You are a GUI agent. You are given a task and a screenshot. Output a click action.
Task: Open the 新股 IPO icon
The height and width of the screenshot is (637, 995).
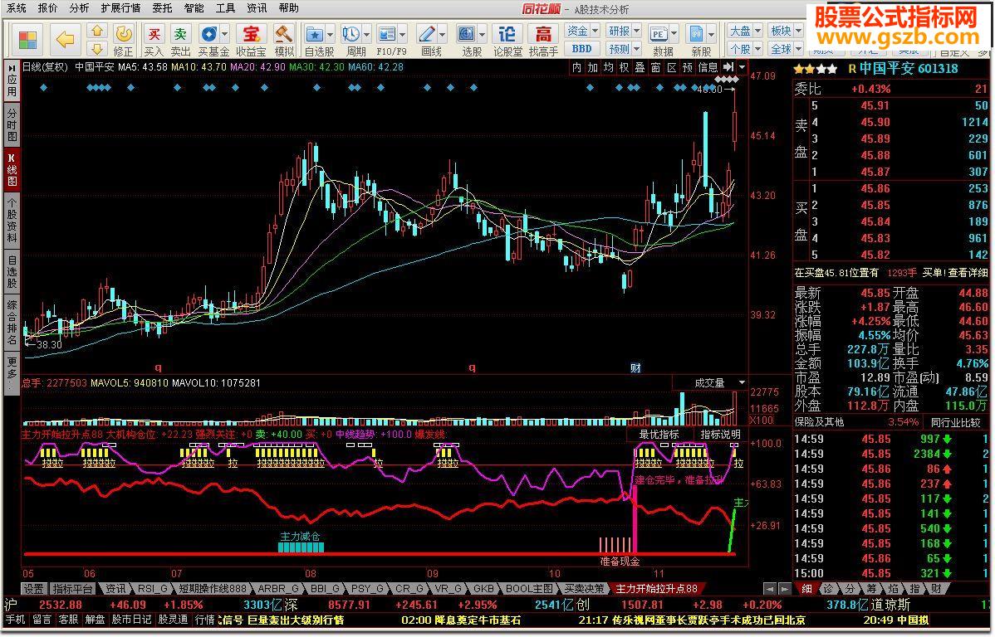coord(697,34)
